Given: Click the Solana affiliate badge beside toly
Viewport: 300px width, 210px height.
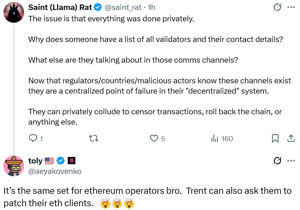Looking at the screenshot, I should point(72,161).
